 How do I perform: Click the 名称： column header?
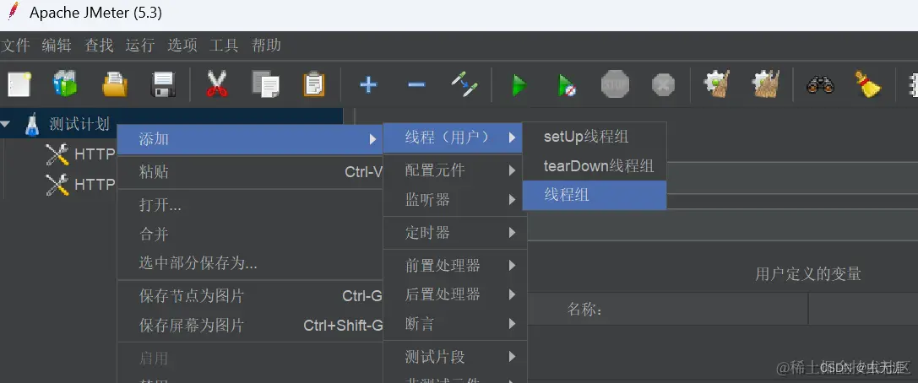[584, 310]
